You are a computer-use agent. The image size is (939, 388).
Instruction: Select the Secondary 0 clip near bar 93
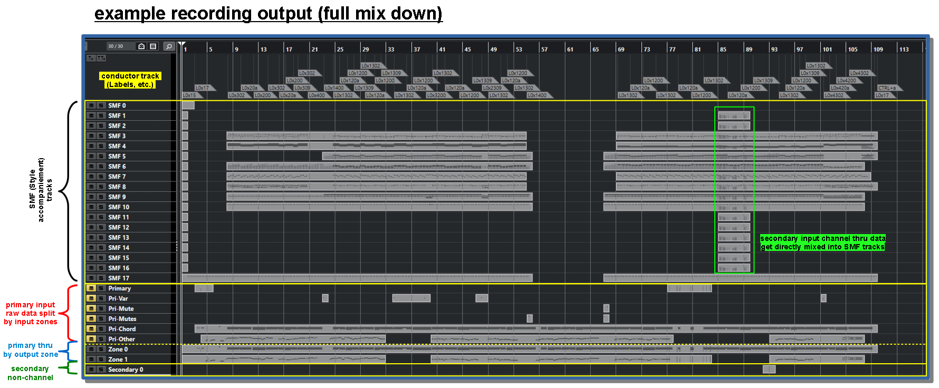pyautogui.click(x=769, y=369)
